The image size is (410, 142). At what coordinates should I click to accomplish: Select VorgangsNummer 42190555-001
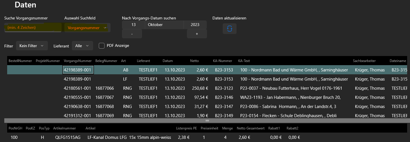pos(77,97)
